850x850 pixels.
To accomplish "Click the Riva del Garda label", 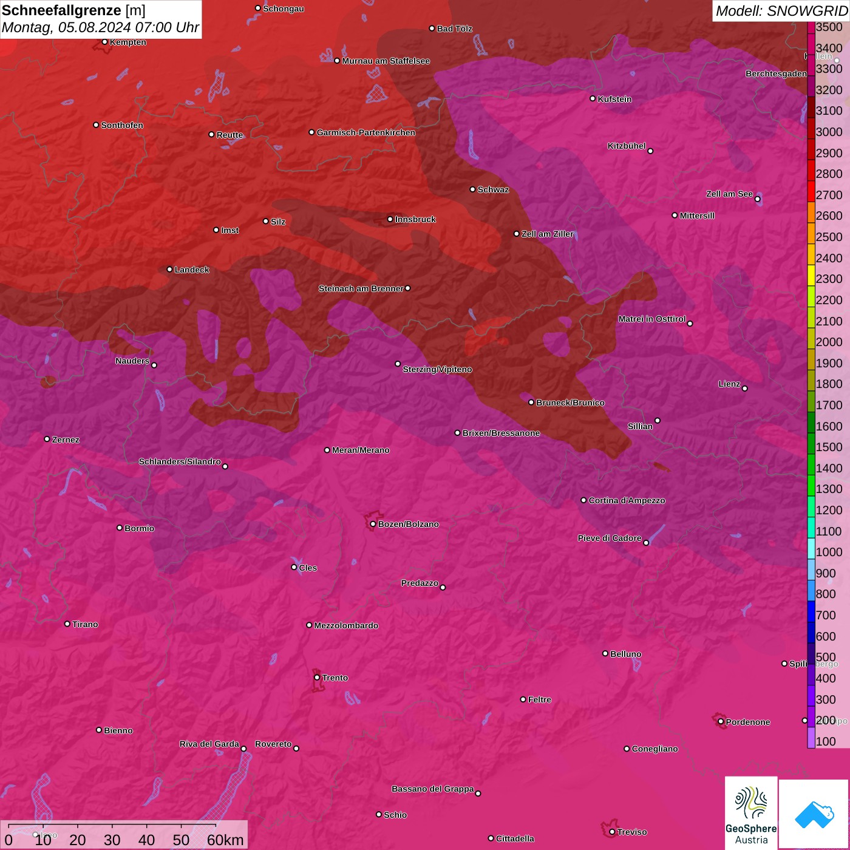I will (x=209, y=744).
